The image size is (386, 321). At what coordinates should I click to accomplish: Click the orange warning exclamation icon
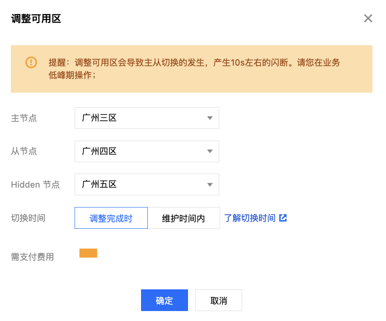click(31, 62)
